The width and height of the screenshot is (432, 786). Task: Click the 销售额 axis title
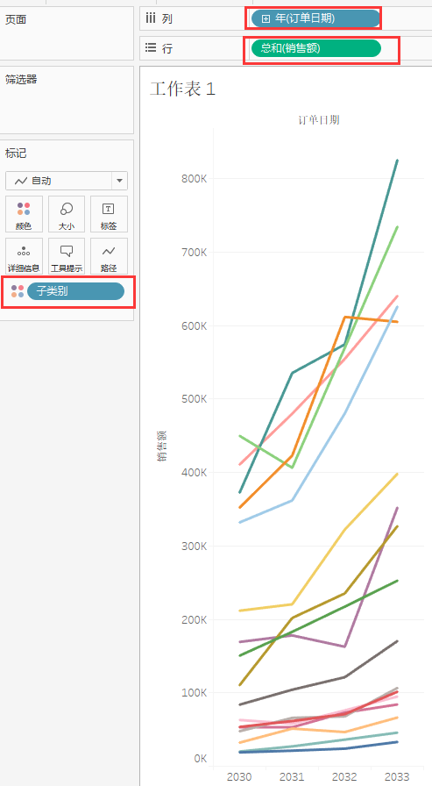tap(163, 447)
